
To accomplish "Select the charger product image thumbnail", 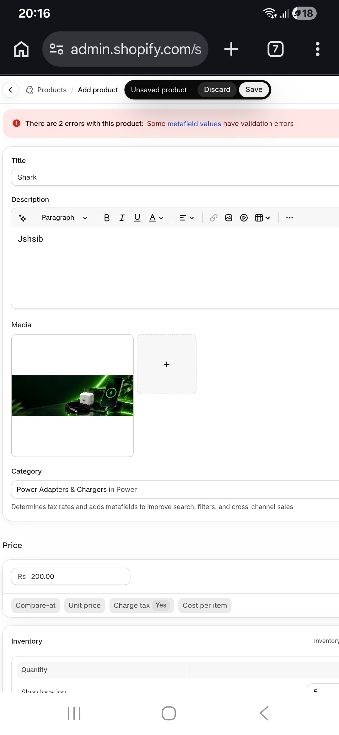I will coord(73,395).
